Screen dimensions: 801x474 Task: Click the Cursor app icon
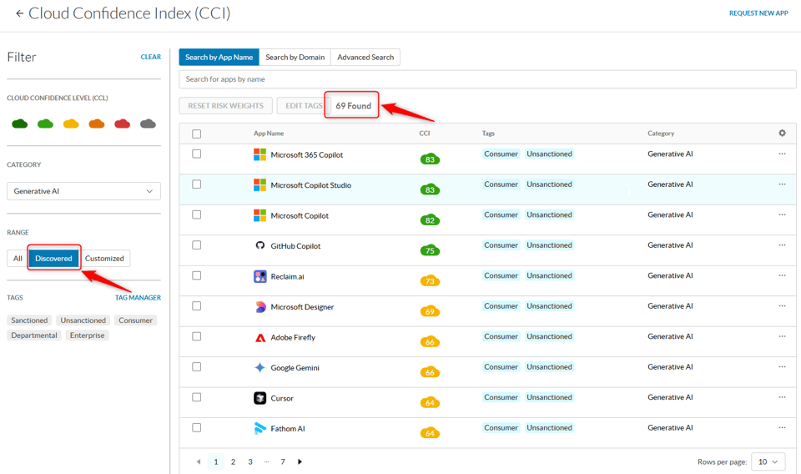[x=259, y=398]
